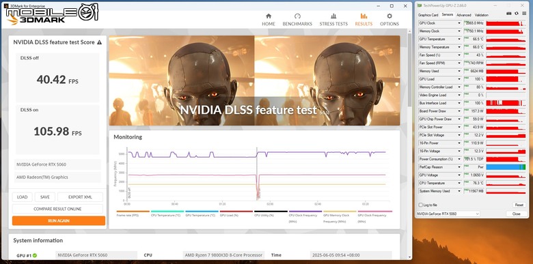Click COMPARE RESULT ONLINE
533x264 pixels.
[57, 209]
